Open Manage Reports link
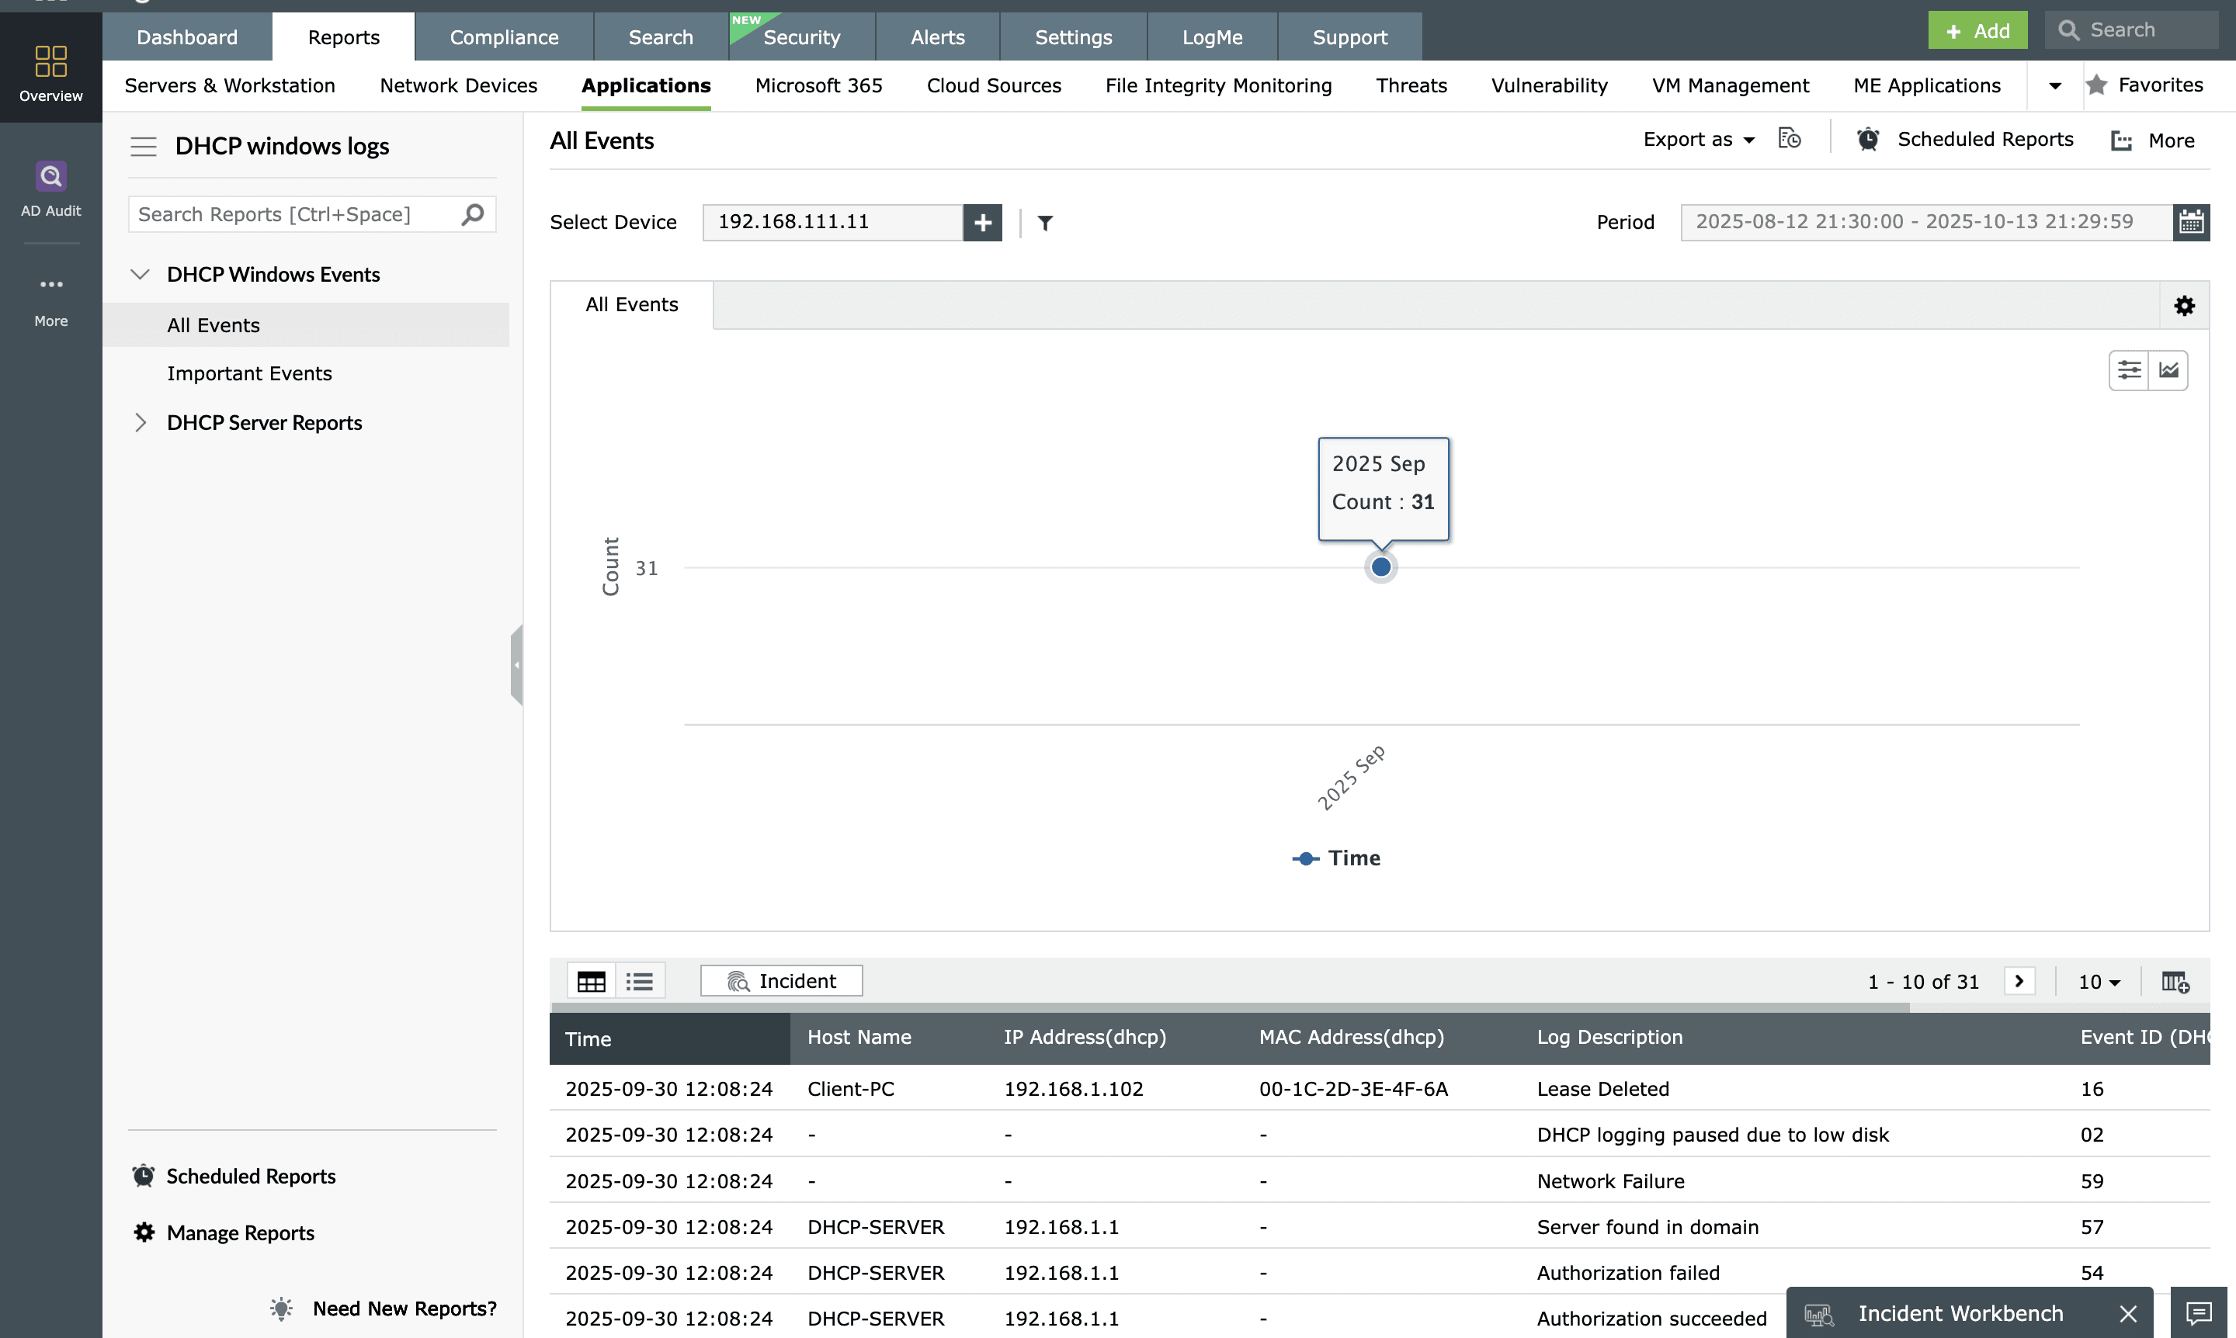Screen dimensions: 2236x1338 click(x=240, y=1232)
